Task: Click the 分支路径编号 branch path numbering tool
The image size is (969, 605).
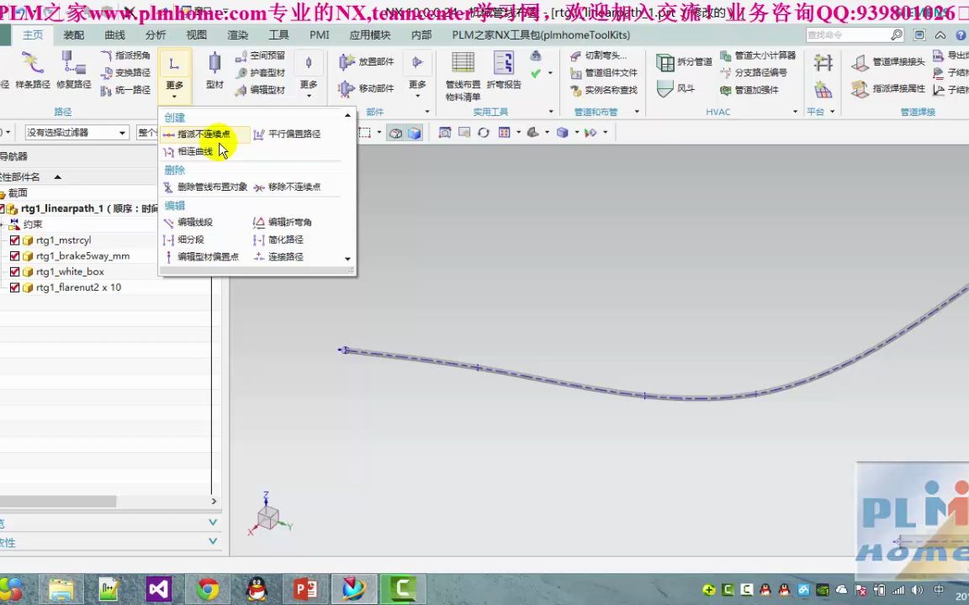Action: [x=754, y=73]
